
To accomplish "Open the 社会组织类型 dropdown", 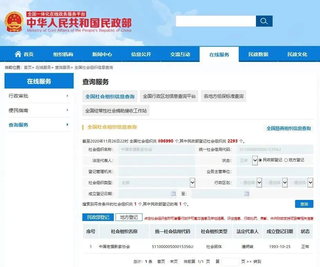I will coord(192,182).
